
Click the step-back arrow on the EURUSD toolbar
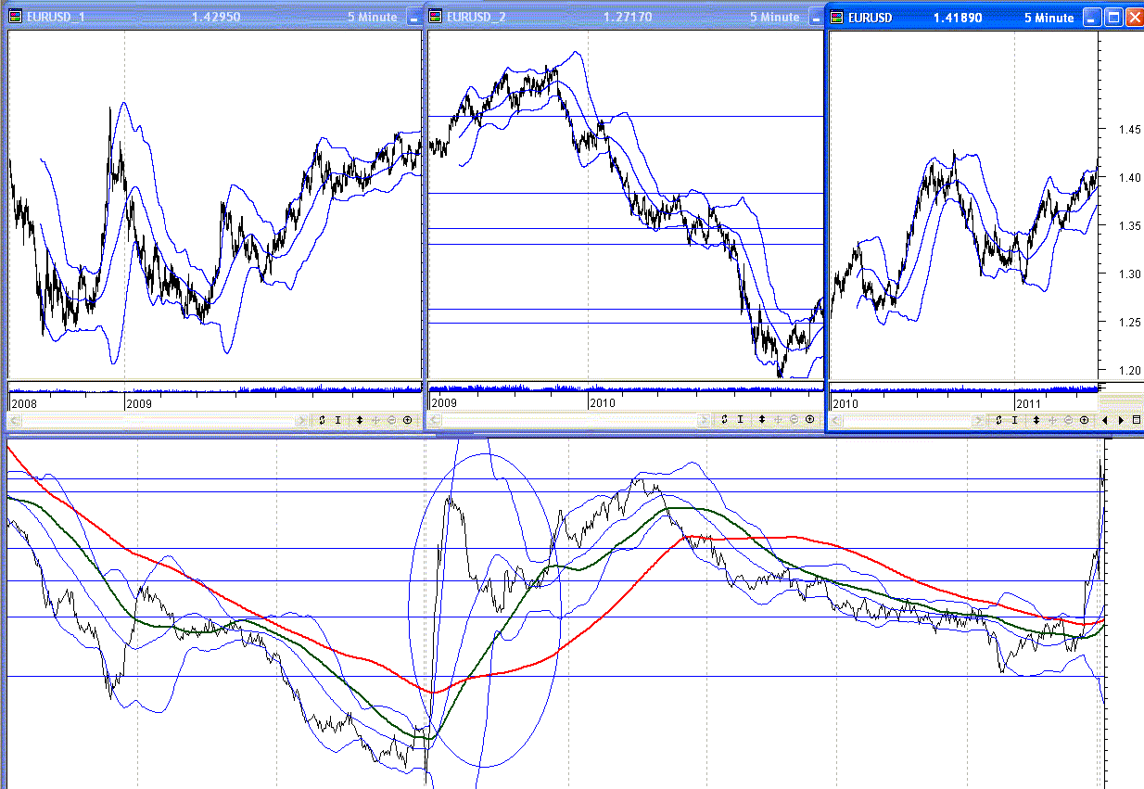1105,420
